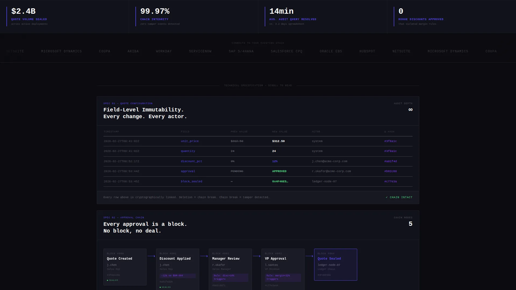Click arrow pointing to Quote Sealed block
Viewport: 516px width, 290px height.
(x=309, y=256)
